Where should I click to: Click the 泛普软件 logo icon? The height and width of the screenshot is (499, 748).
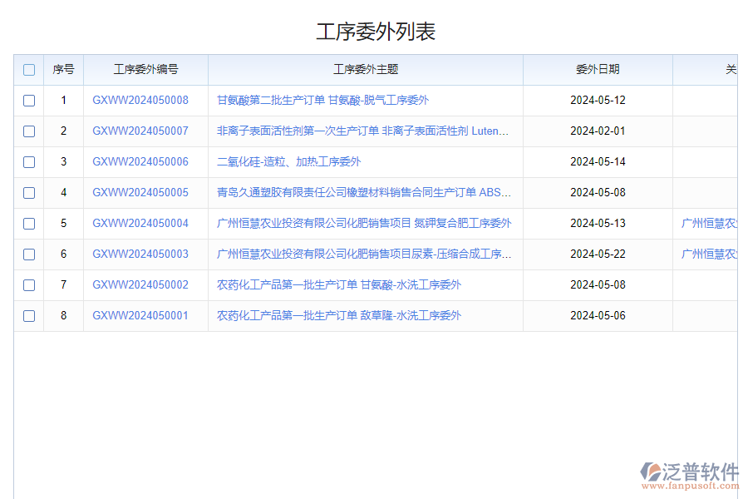[x=651, y=472]
